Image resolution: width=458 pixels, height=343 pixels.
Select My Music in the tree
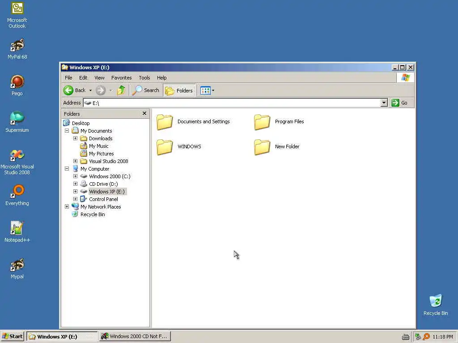pos(99,146)
